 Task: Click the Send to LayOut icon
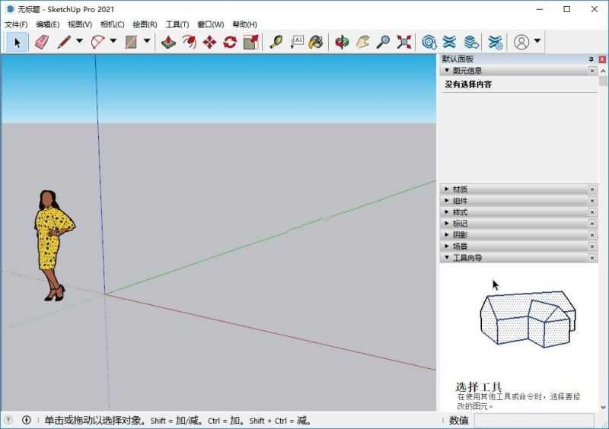point(470,42)
